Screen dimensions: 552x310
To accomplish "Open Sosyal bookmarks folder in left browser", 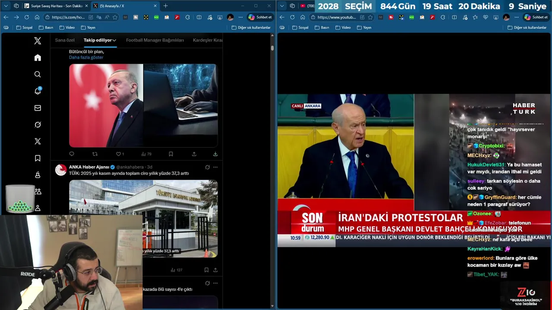I will [24, 27].
